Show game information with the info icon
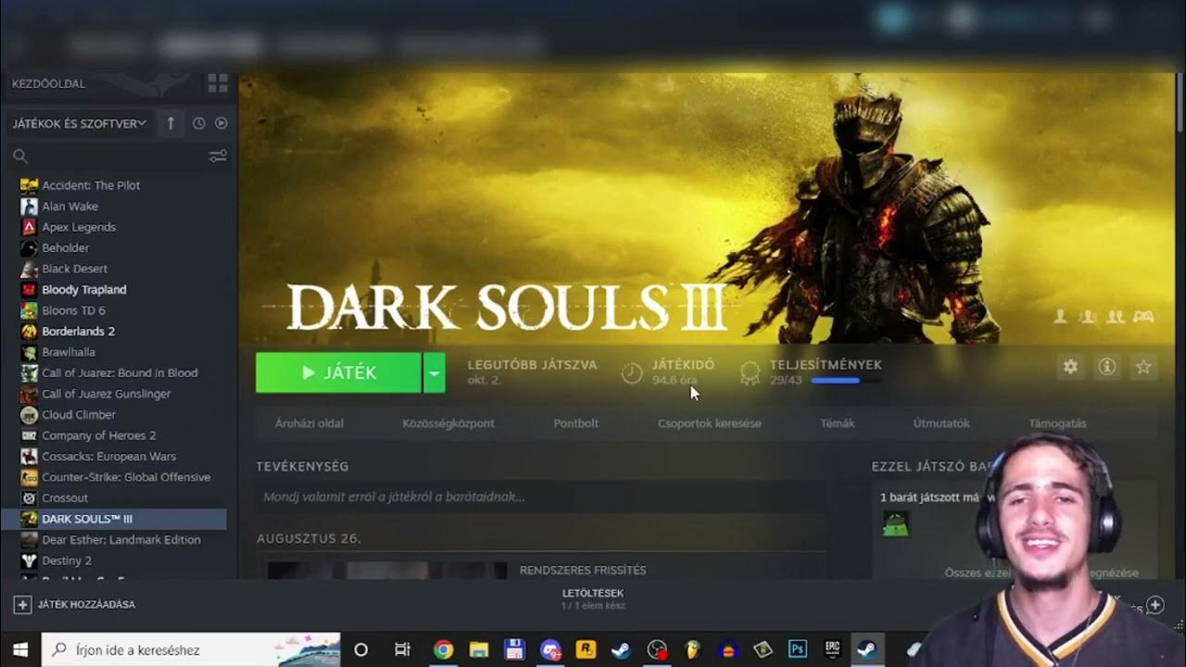 [1106, 367]
